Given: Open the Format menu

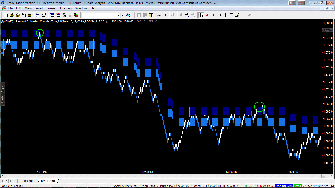Looking at the screenshot, I should pyautogui.click(x=52, y=8).
